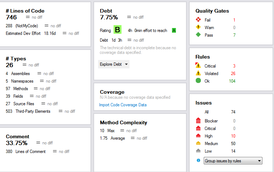
Task: Click the Blocker issues count 0
Action: [234, 121]
